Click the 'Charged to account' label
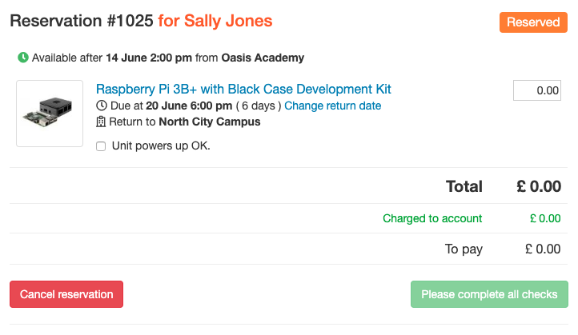This screenshot has width=578, height=335. click(x=432, y=218)
